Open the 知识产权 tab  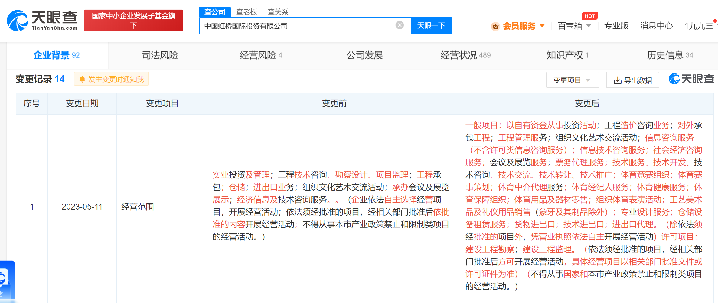pos(567,55)
